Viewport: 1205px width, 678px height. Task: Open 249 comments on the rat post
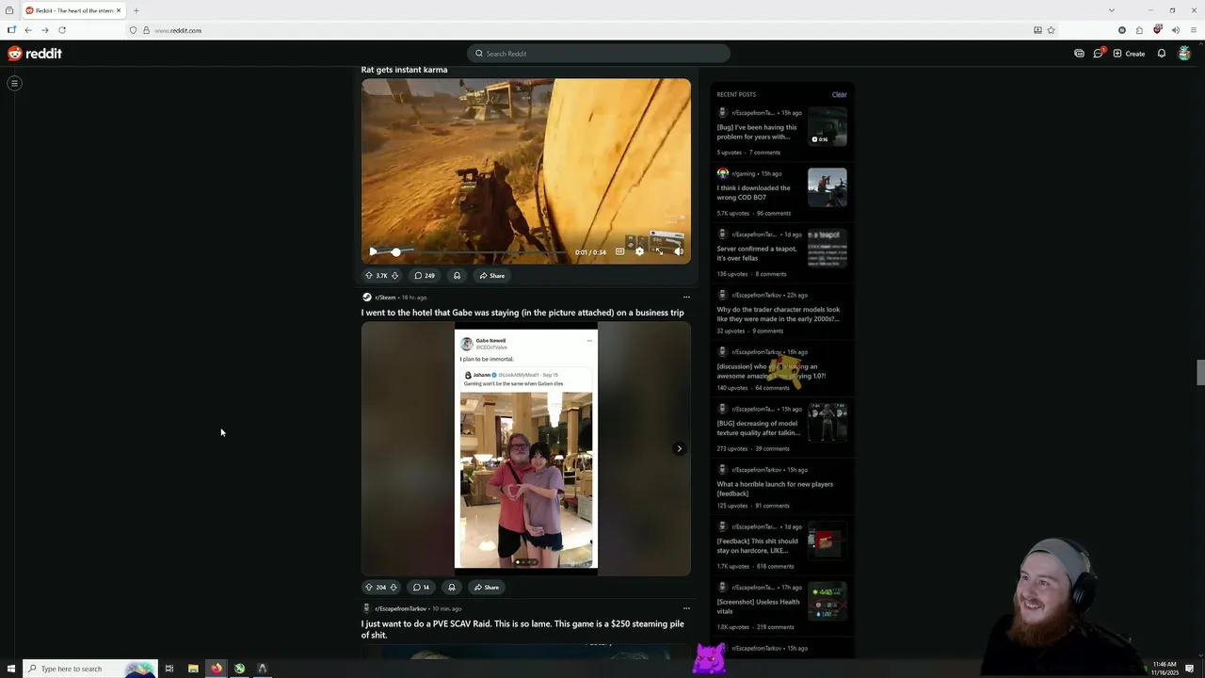coord(425,276)
